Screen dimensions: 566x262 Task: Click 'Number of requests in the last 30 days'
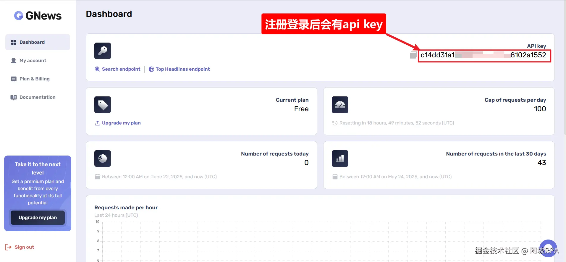[x=496, y=154]
